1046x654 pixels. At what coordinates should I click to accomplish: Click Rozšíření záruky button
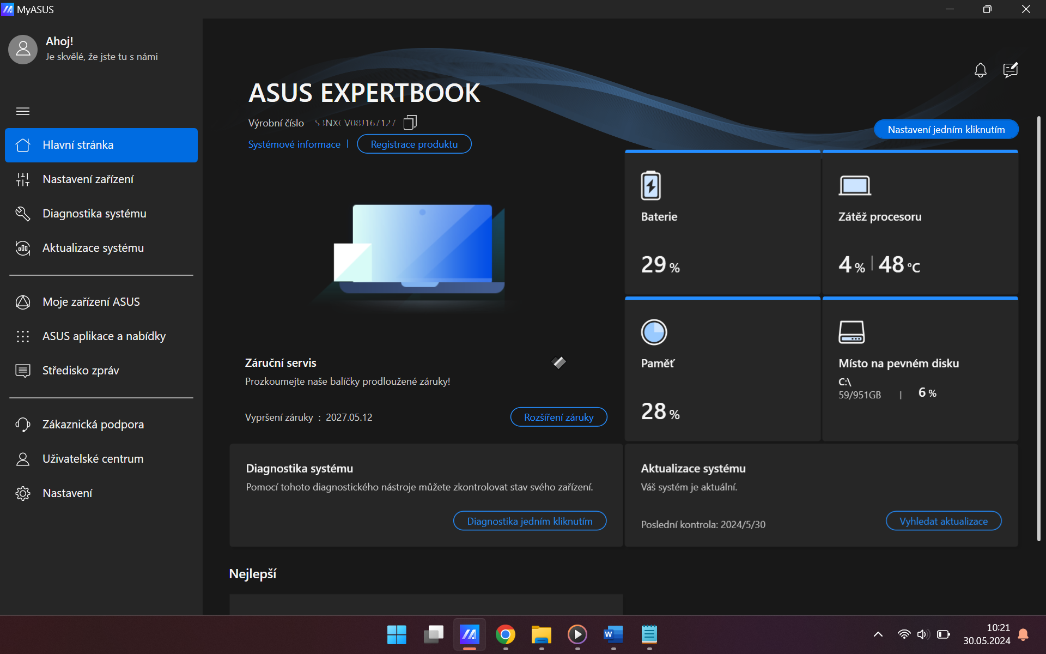559,417
